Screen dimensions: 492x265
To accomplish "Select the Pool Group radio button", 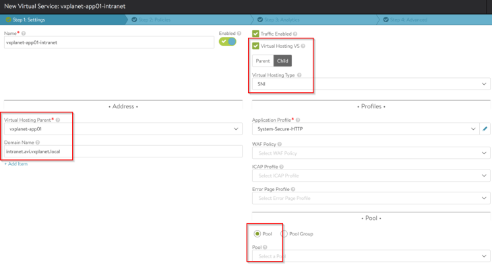I will pos(284,233).
